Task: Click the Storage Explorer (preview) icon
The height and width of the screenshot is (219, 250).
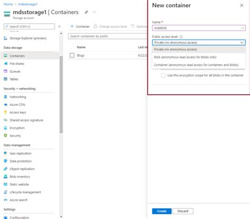Action: point(5,38)
